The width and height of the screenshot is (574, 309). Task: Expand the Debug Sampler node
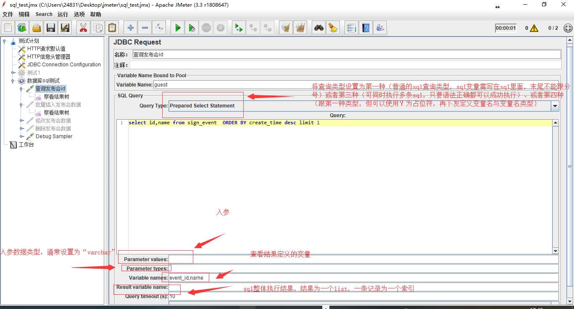21,136
